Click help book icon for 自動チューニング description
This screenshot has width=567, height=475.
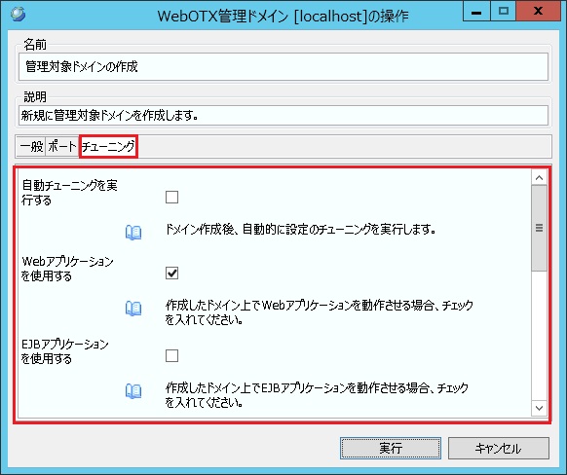[133, 233]
